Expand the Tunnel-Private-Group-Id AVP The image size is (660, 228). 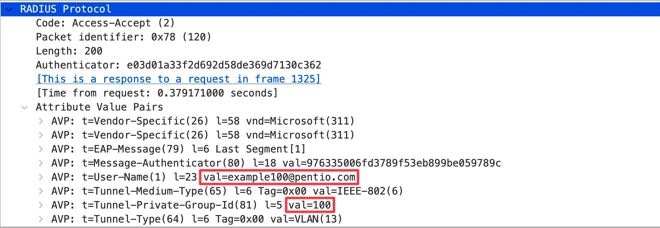[x=40, y=205]
